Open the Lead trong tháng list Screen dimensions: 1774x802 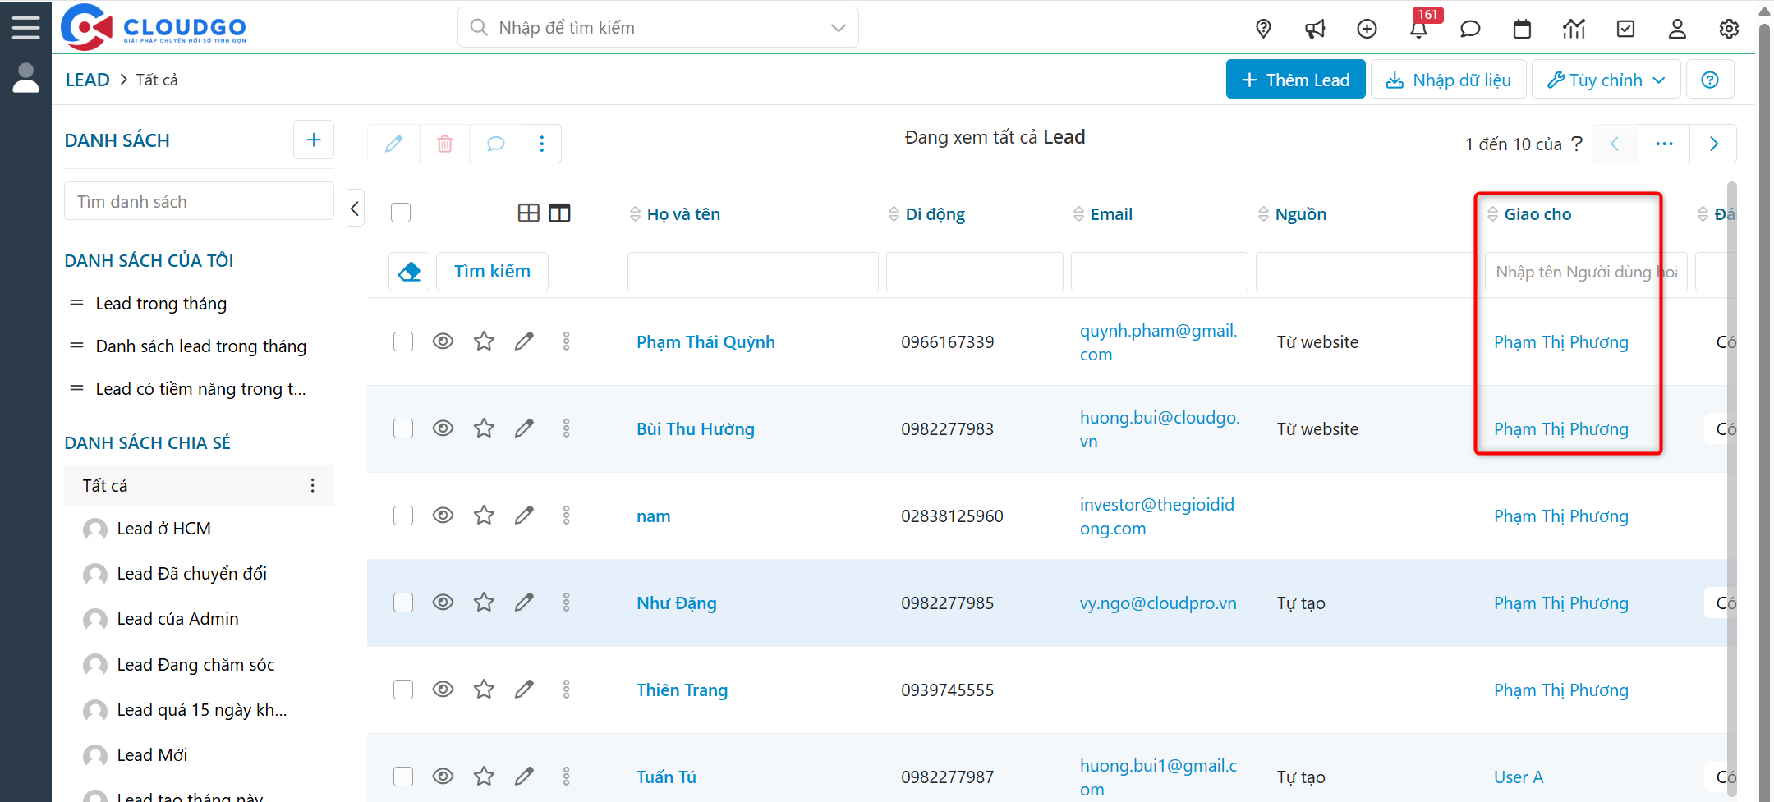161,304
